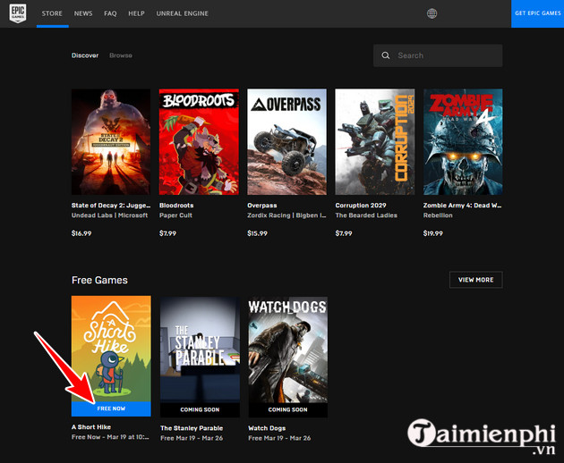The height and width of the screenshot is (463, 564).
Task: Click the Paper Cult developer text
Action: click(175, 215)
